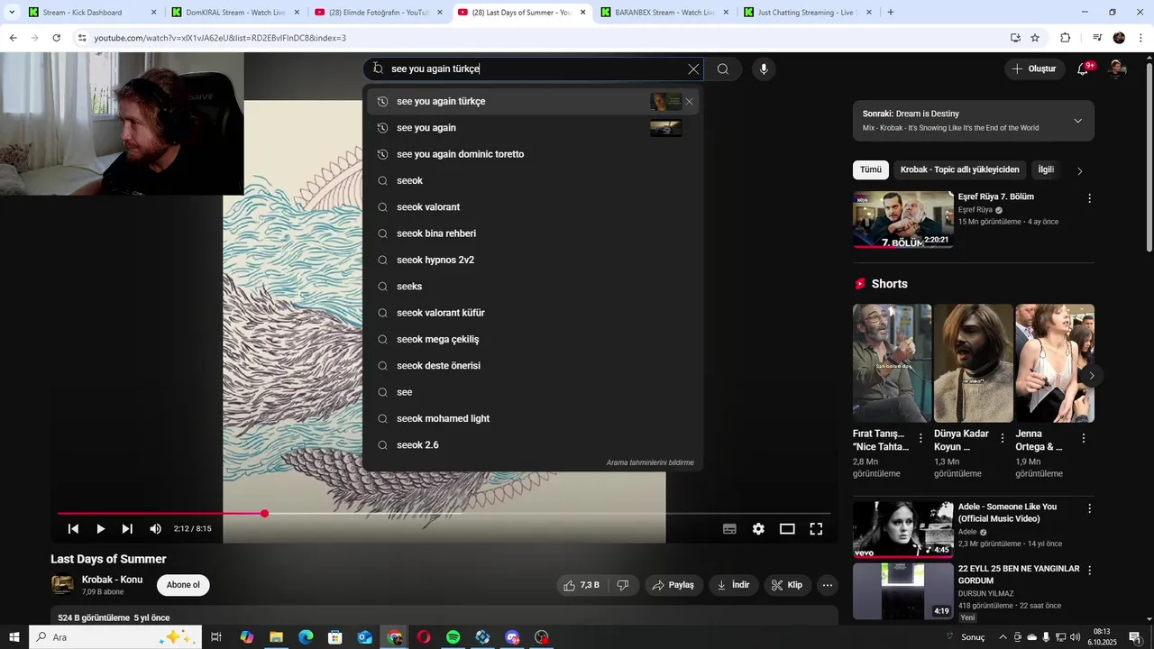Screen dimensions: 1154x649
Task: Create a clip with Klip button
Action: [787, 585]
